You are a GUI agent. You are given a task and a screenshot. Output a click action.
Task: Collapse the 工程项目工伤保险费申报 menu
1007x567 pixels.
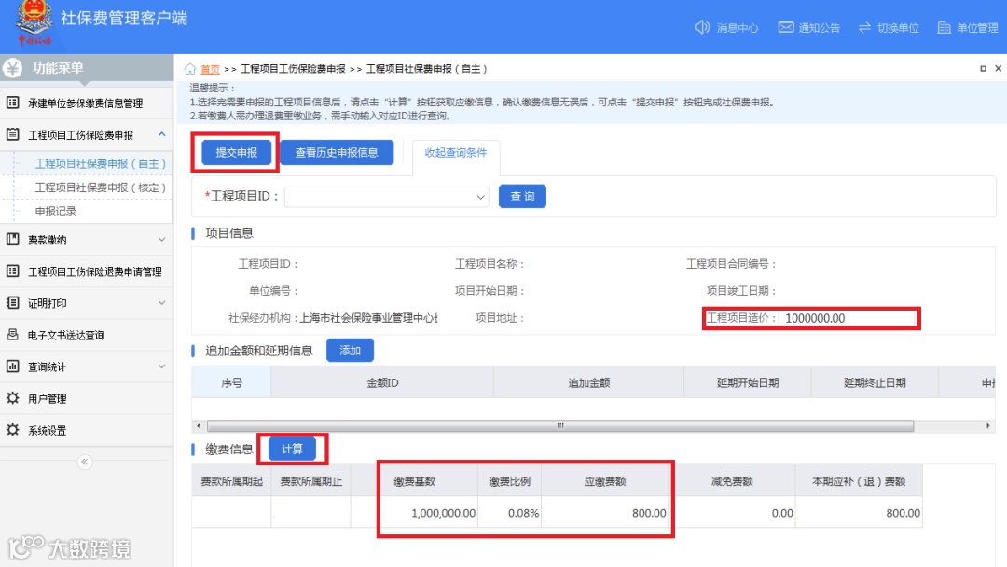[x=162, y=134]
